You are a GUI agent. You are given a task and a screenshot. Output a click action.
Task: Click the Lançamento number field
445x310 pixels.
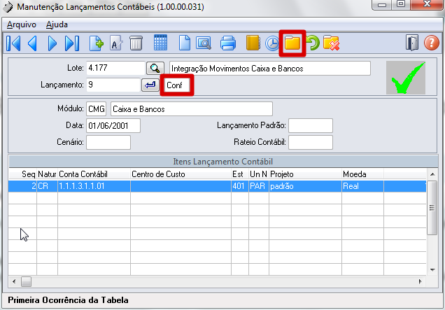pos(113,85)
